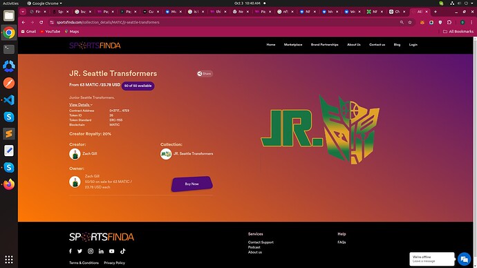The height and width of the screenshot is (268, 477).
Task: Bookmark page with the star icon
Action: coord(410,22)
